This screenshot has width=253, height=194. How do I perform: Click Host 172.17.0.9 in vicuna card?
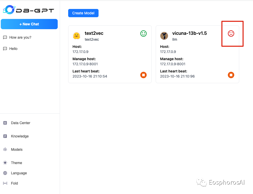(x=168, y=52)
